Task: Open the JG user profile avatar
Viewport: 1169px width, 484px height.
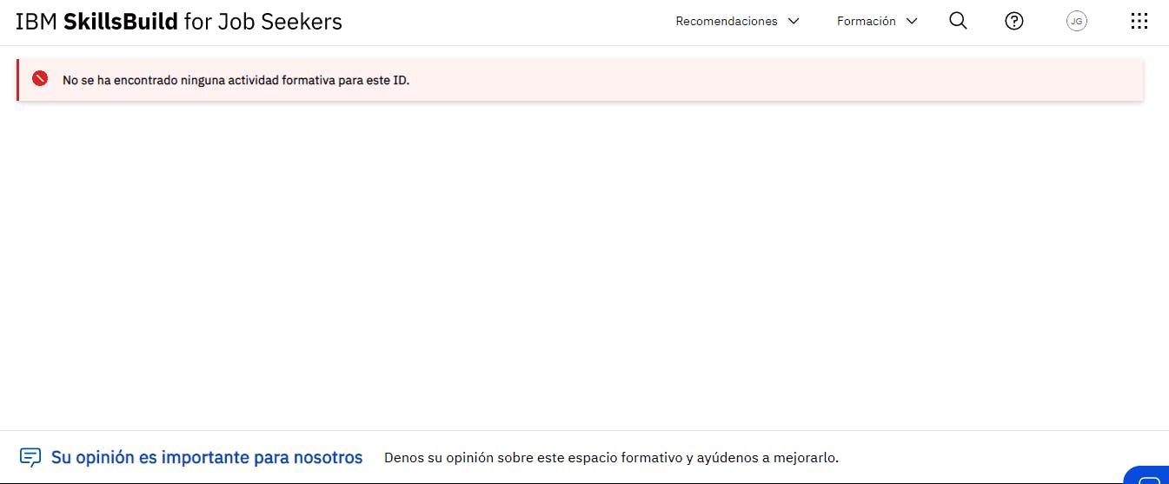Action: click(1077, 21)
